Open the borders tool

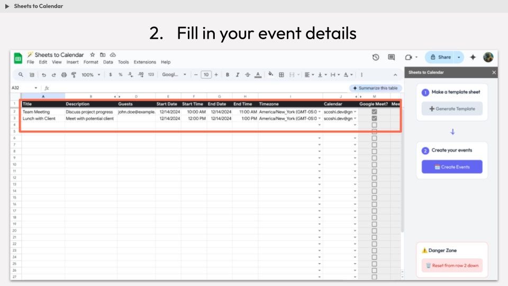(282, 75)
